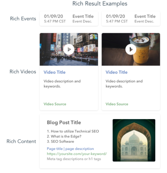This screenshot has height=173, width=167.
Task: Select the first 01/09/20 event date
Action: click(53, 16)
